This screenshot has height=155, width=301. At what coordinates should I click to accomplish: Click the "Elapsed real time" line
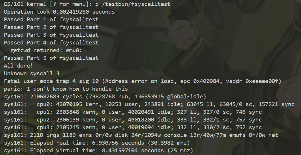pyautogui.click(x=97, y=143)
